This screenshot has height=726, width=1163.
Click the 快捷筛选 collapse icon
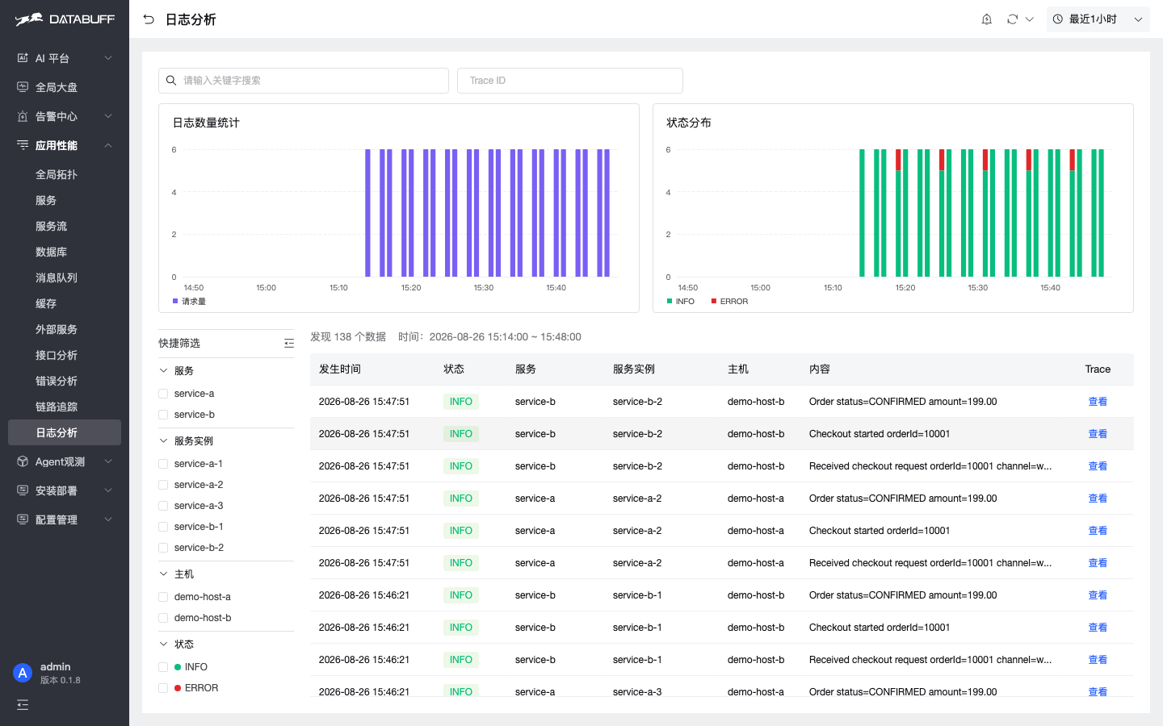289,344
